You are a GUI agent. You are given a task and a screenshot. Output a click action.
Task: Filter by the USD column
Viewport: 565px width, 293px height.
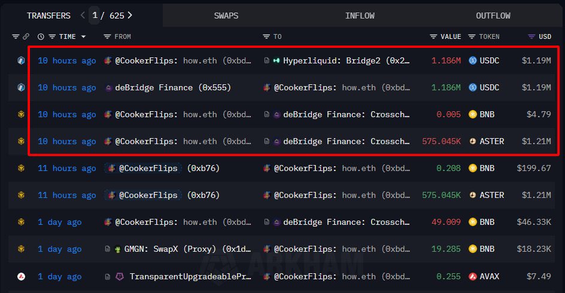coord(531,36)
